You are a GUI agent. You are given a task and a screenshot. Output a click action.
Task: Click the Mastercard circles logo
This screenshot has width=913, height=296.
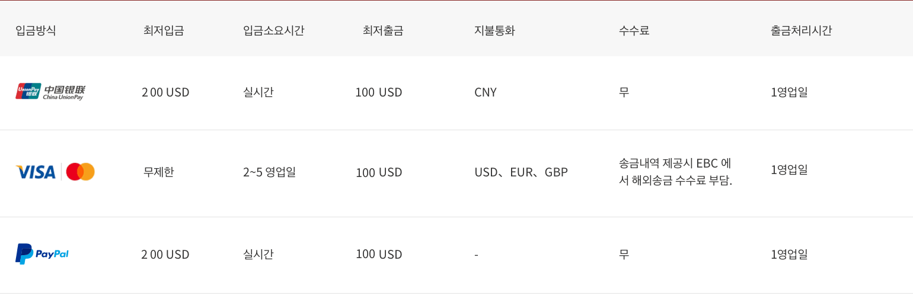click(80, 172)
